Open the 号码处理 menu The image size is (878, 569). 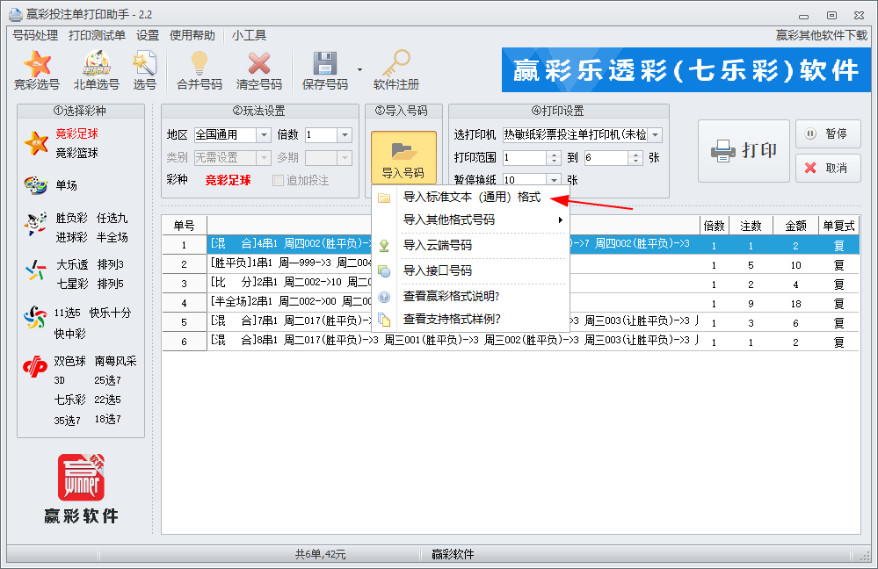(x=35, y=35)
